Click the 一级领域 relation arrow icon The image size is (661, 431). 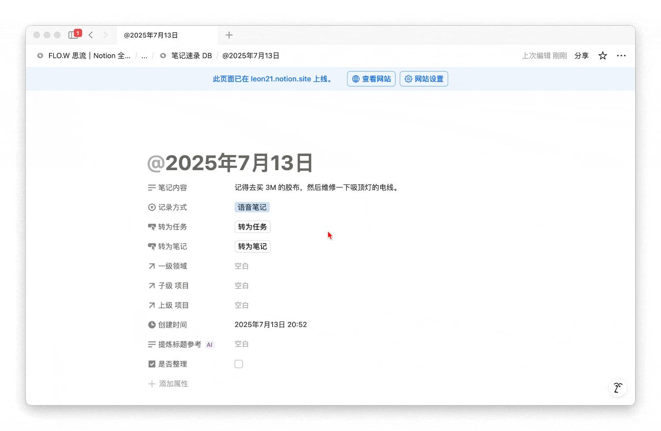point(152,266)
